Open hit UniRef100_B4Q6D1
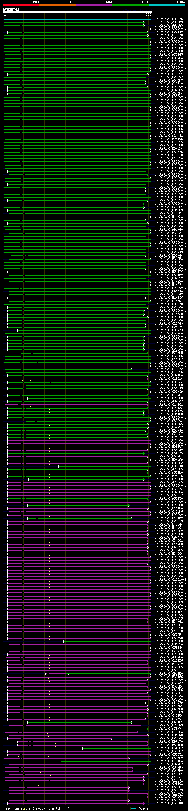 (169, 774)
